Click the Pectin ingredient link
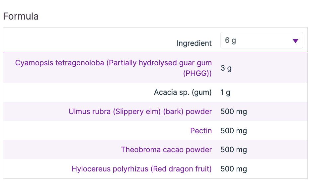This screenshot has width=312, height=193. [x=201, y=131]
